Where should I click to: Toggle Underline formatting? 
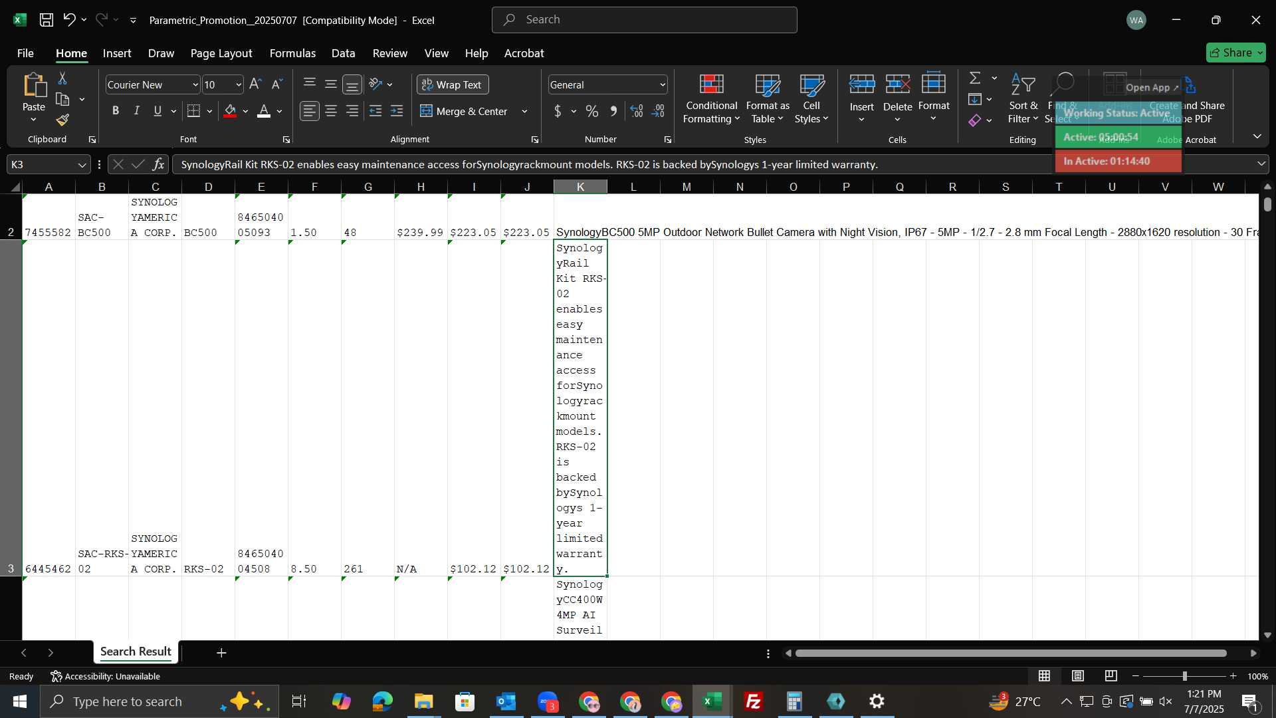[158, 111]
